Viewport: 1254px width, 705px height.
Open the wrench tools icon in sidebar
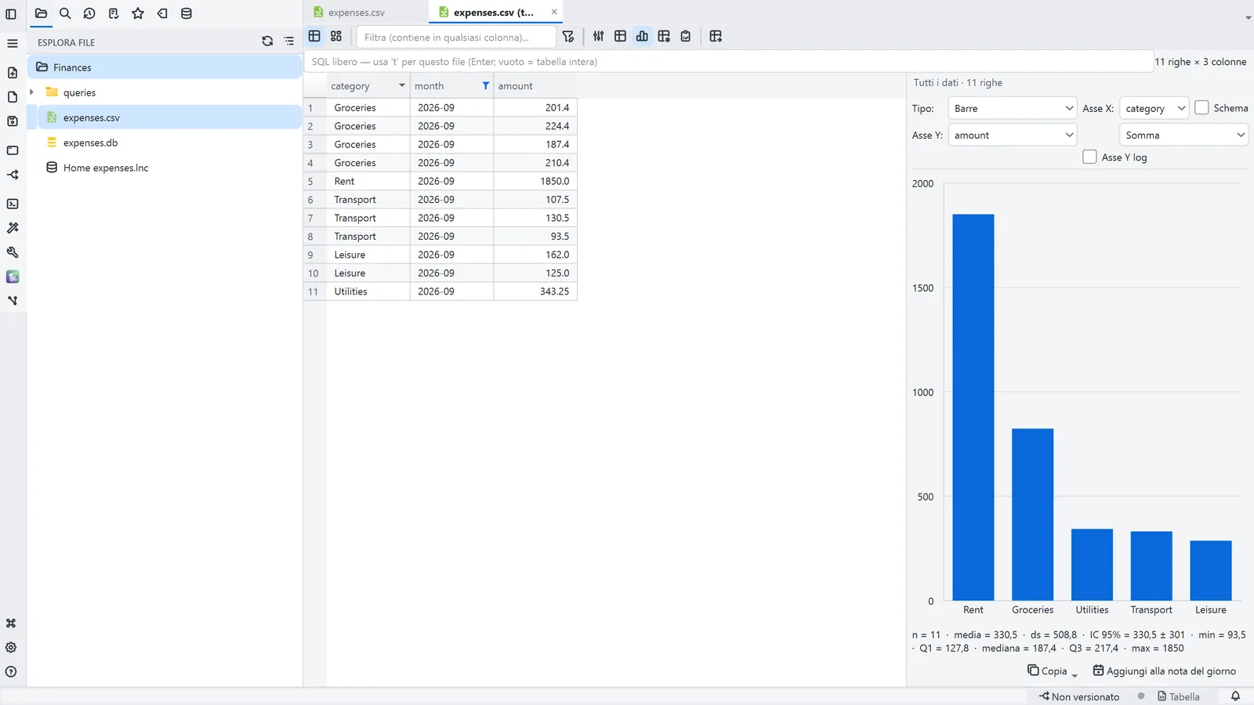tap(13, 252)
